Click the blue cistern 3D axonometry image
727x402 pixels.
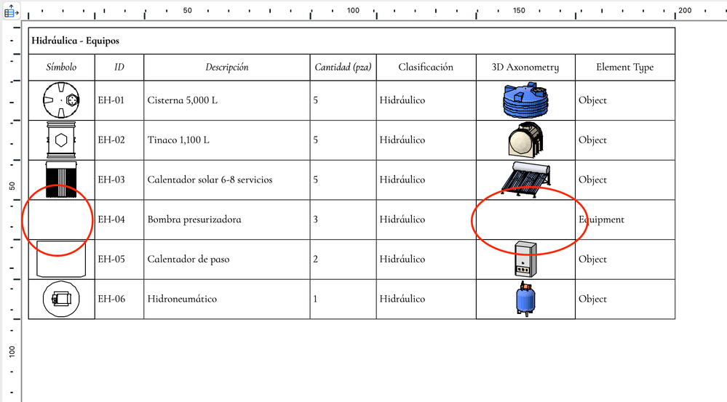(x=525, y=100)
